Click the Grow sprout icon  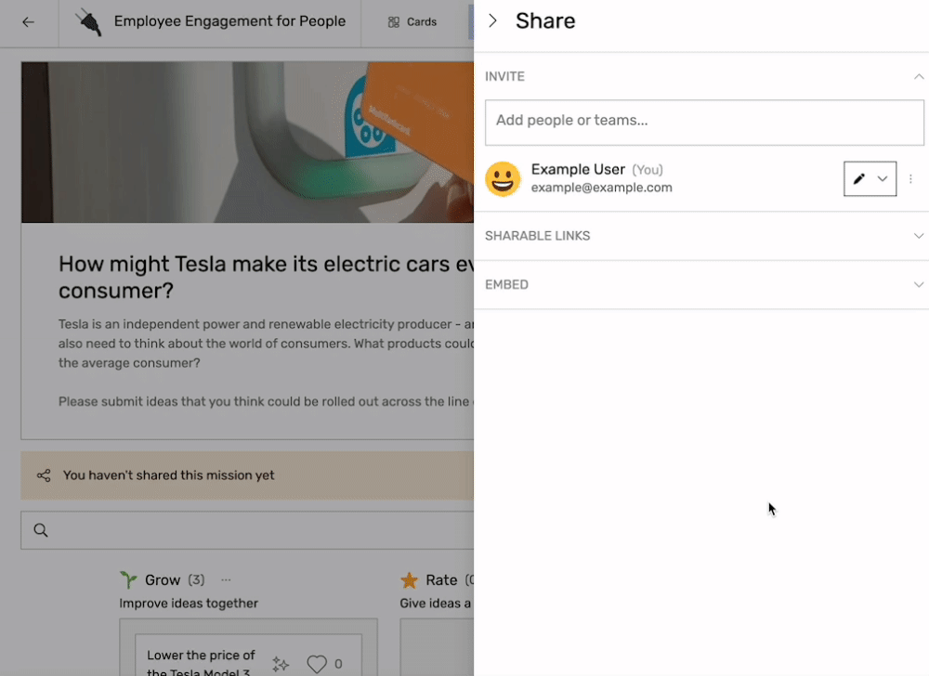pos(128,580)
